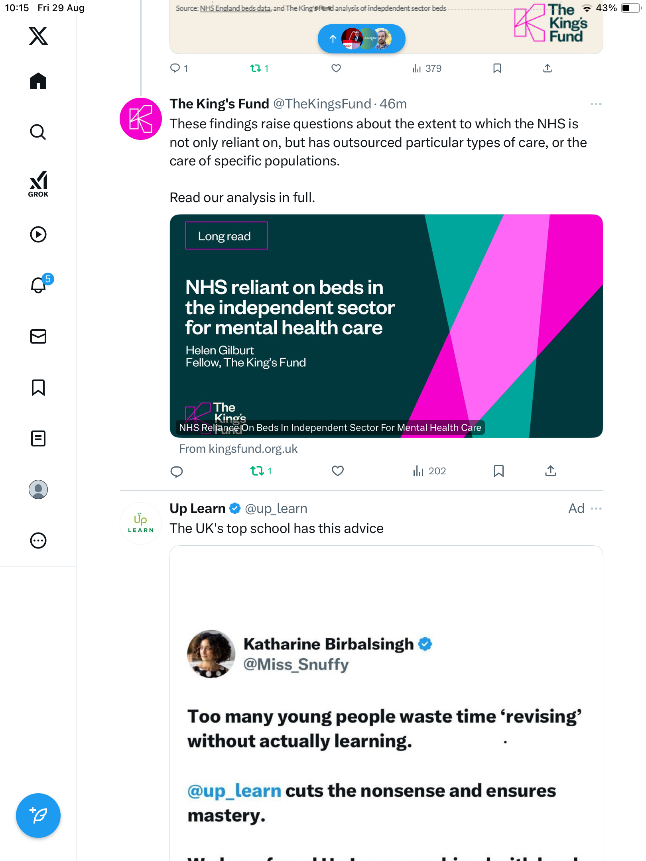646x861 pixels.
Task: Open the search magnifier in sidebar
Action: pos(38,132)
